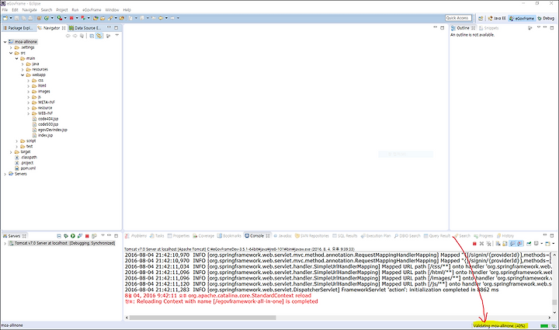Screen dimensions: 559x330
Task: Switch to Debug perspective
Action: tap(546, 18)
